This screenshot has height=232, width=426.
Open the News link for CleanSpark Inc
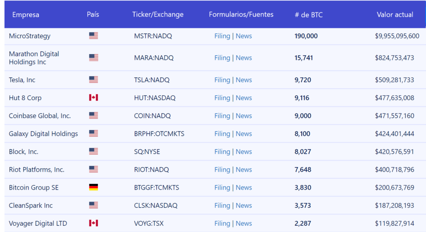coord(244,206)
